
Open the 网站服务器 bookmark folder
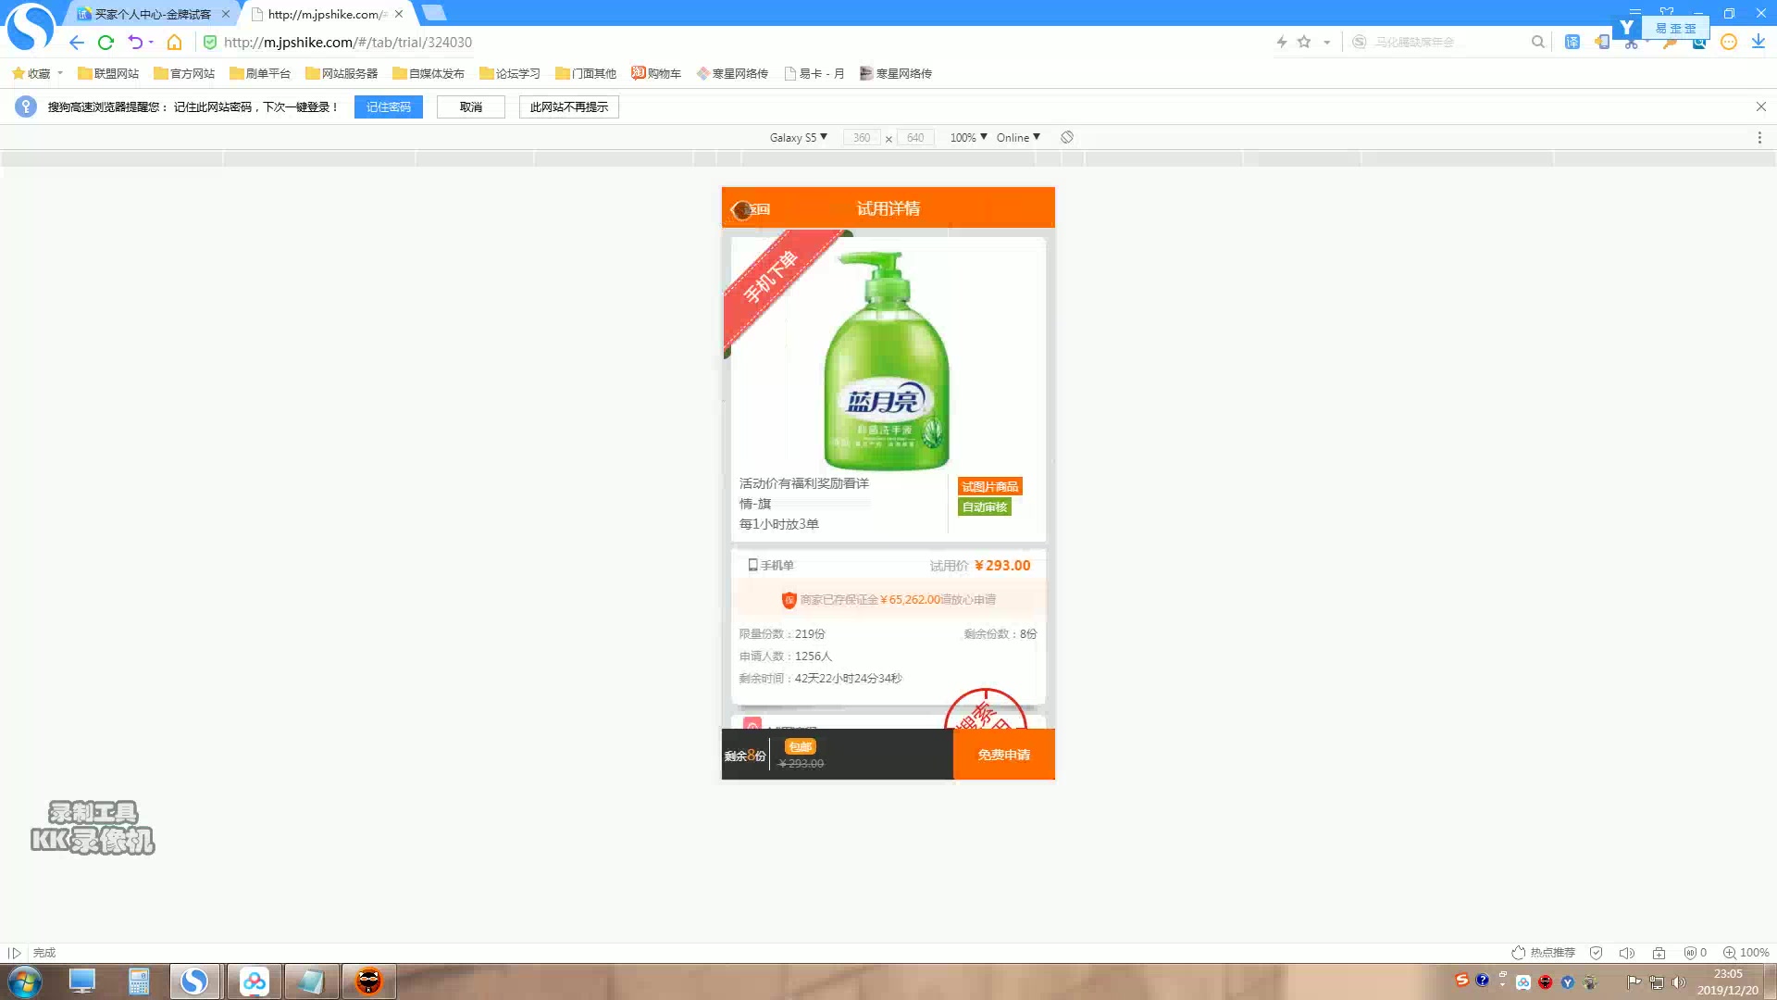pyautogui.click(x=342, y=73)
